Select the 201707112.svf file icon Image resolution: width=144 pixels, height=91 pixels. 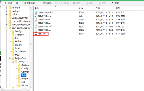pyautogui.click(x=36, y=30)
